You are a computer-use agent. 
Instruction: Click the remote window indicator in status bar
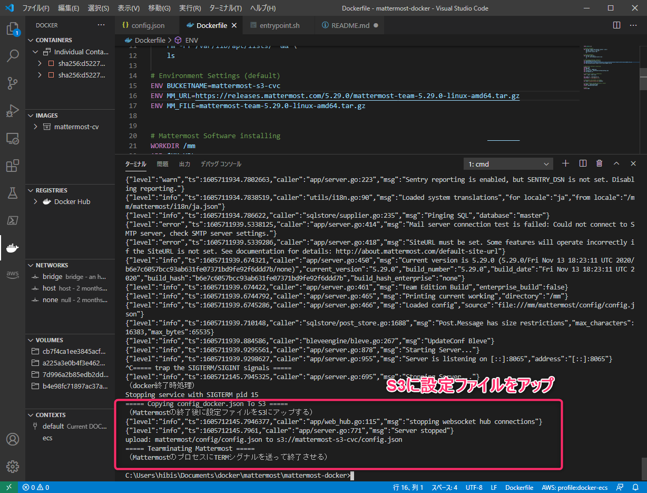pyautogui.click(x=8, y=487)
